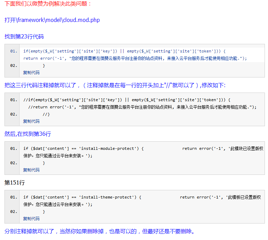Click line number 02. of the commented code block
268x240 pixels.
[x=14, y=114]
